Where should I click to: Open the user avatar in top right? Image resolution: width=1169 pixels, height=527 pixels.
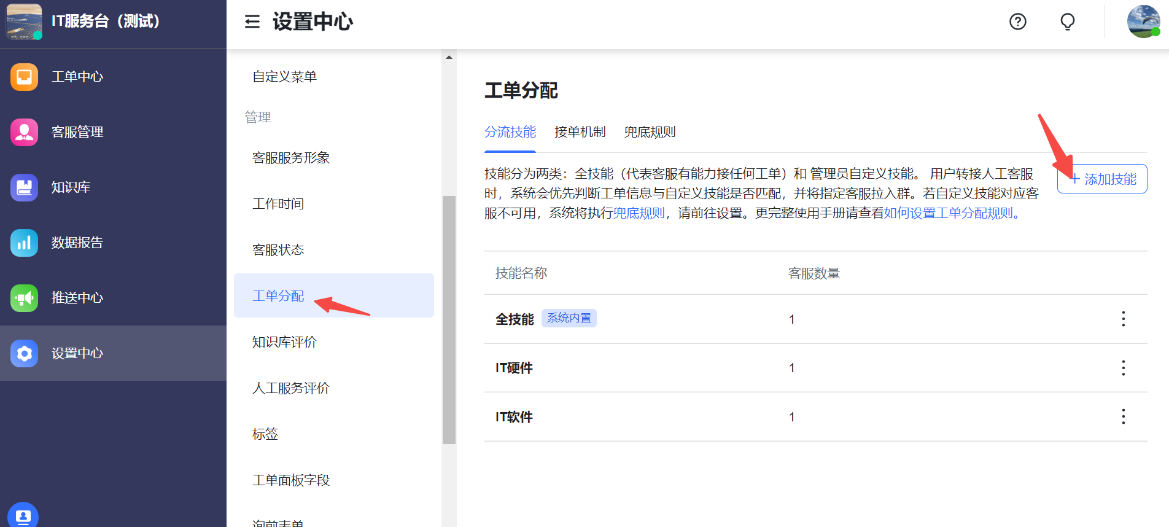[x=1143, y=22]
